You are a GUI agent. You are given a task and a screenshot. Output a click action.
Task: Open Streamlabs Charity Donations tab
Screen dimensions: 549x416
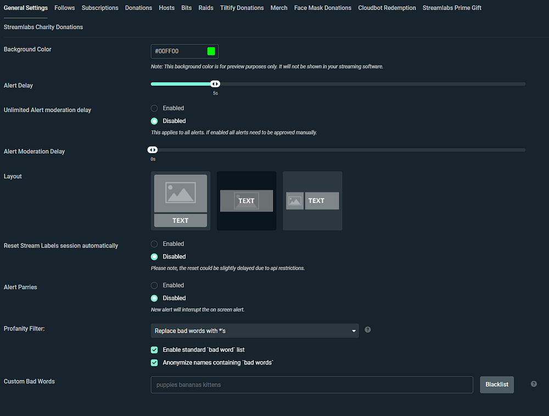(43, 27)
